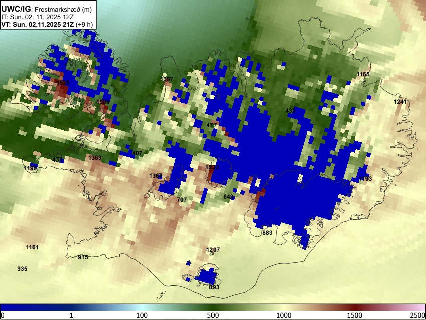Click the dark red colorbar segment above 1500
The image size is (426, 320).
tap(355, 307)
